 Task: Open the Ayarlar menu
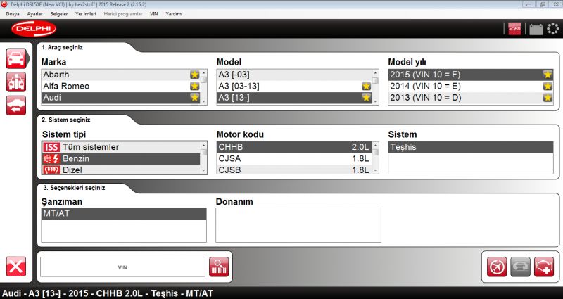point(34,14)
